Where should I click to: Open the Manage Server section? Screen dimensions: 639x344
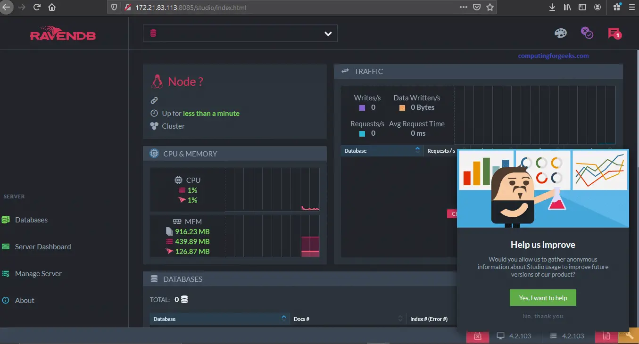[x=39, y=273]
